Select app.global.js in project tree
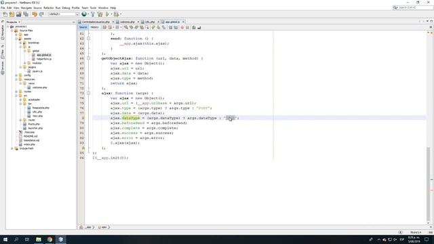 click(x=43, y=55)
